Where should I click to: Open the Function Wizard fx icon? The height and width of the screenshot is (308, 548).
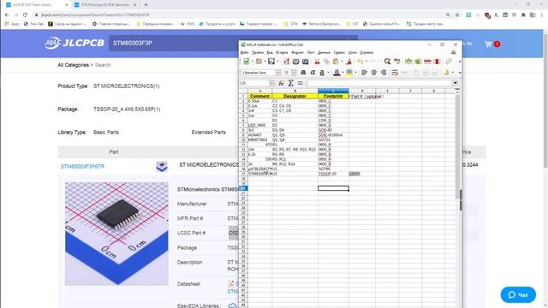281,83
